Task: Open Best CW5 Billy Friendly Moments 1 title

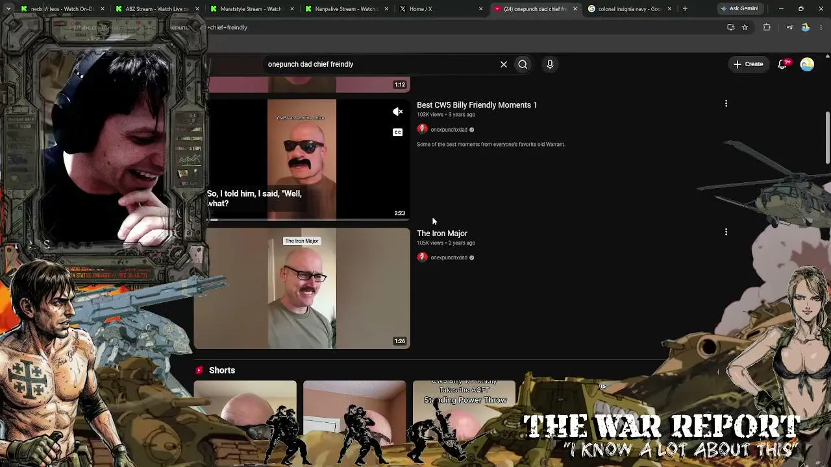Action: (x=477, y=105)
